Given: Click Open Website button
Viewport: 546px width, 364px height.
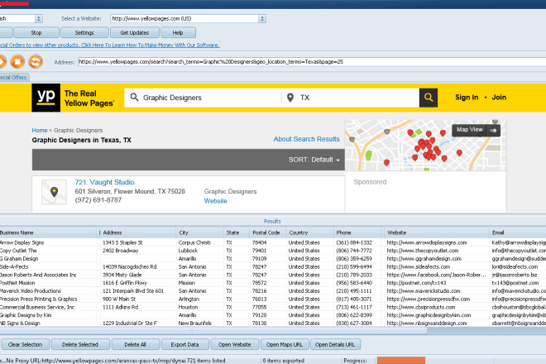Looking at the screenshot, I should (x=235, y=344).
